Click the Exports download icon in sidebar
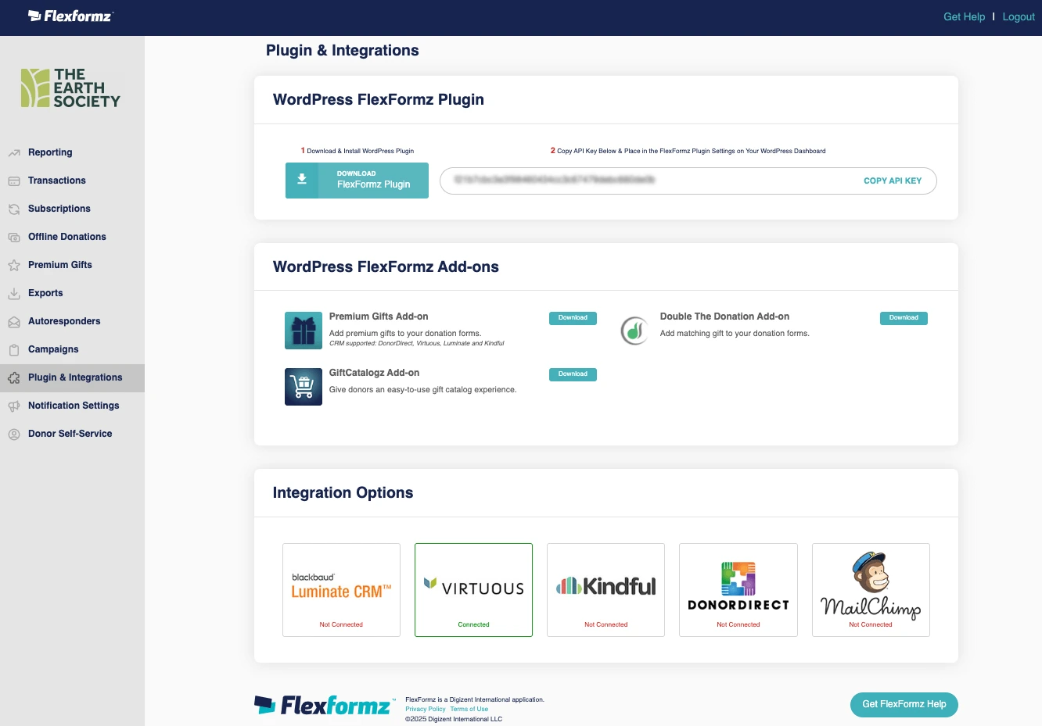 tap(14, 294)
